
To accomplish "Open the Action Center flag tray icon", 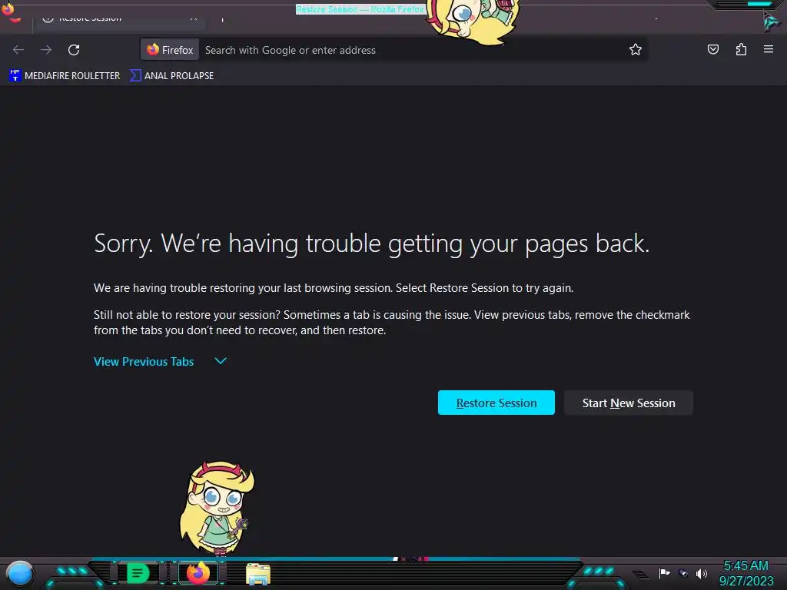I will pyautogui.click(x=665, y=573).
